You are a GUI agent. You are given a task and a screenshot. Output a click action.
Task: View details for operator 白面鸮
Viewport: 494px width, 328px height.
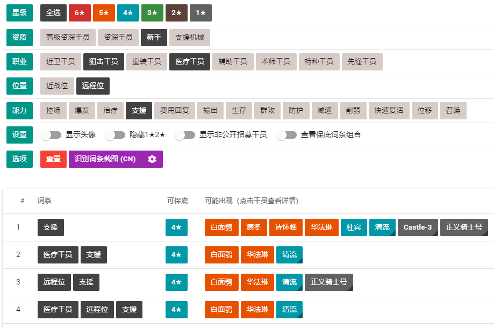(221, 227)
